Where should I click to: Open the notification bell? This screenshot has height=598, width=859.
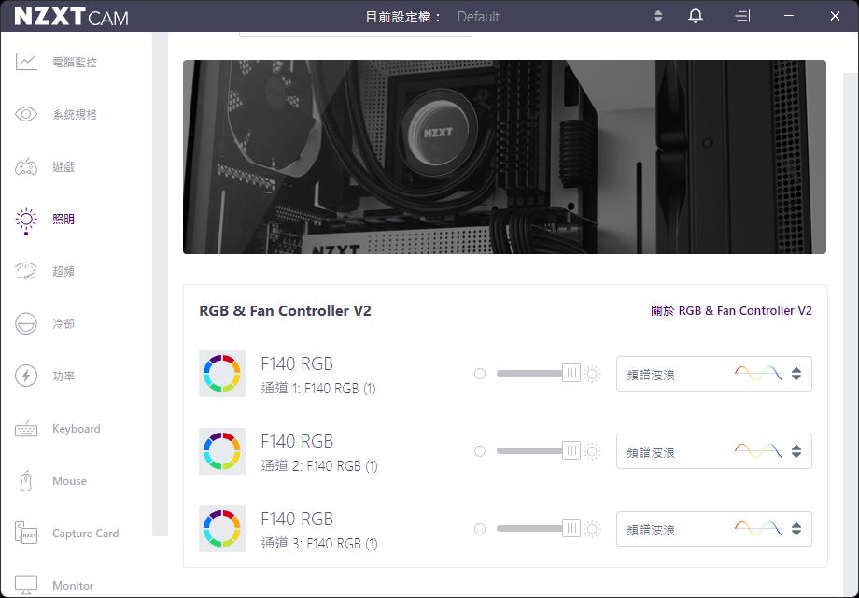tap(695, 16)
